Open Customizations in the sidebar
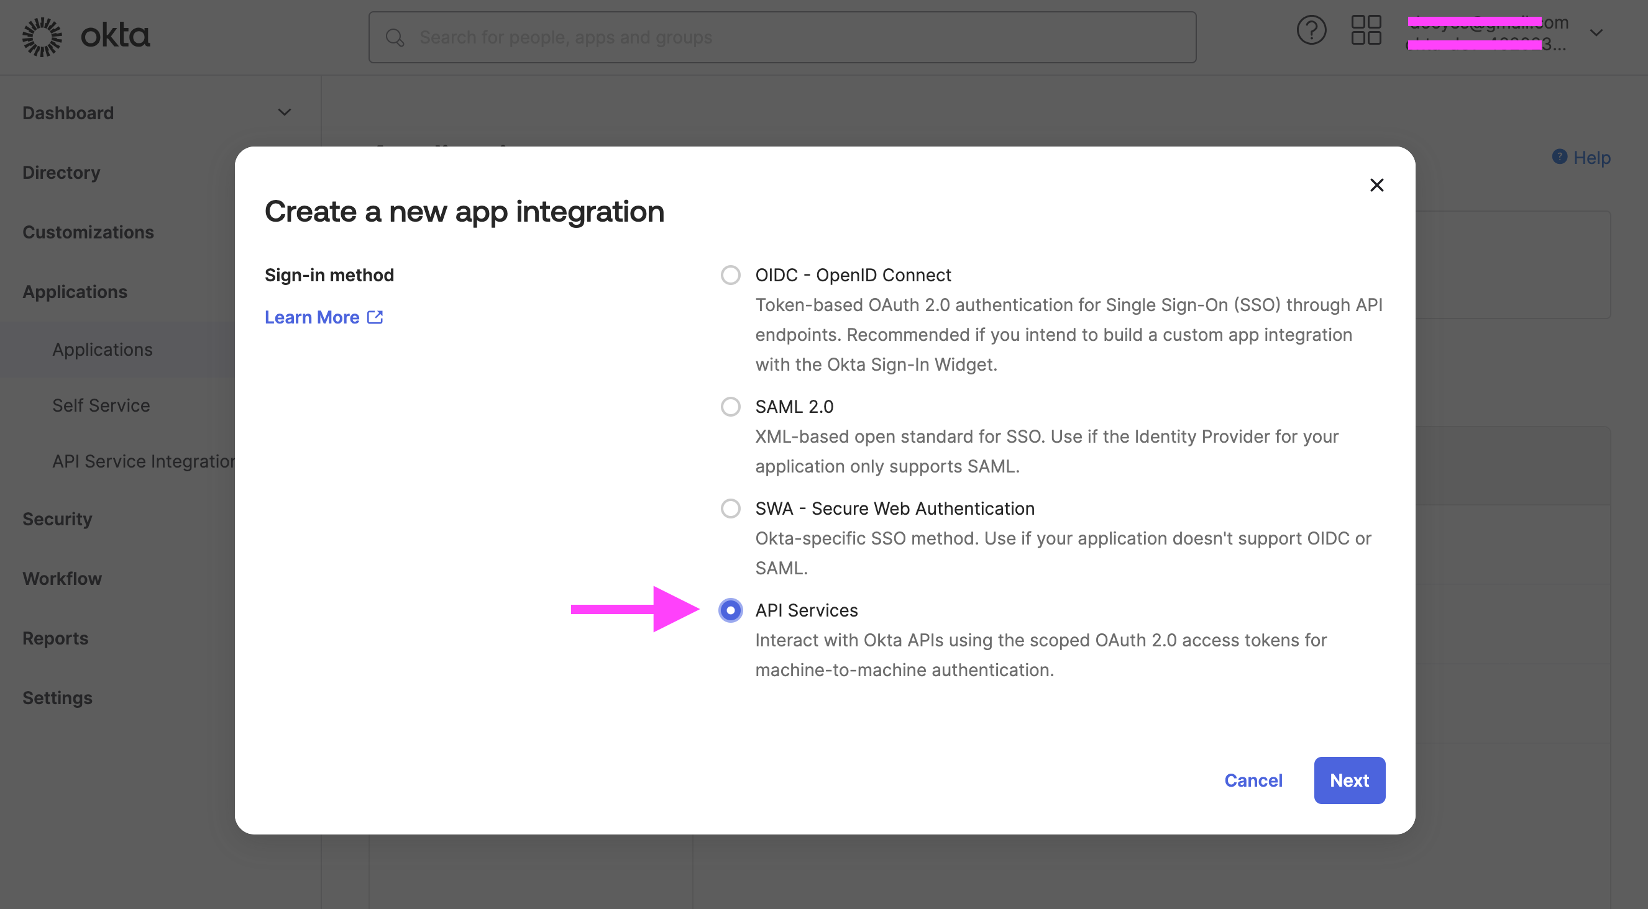The width and height of the screenshot is (1648, 909). click(x=88, y=232)
